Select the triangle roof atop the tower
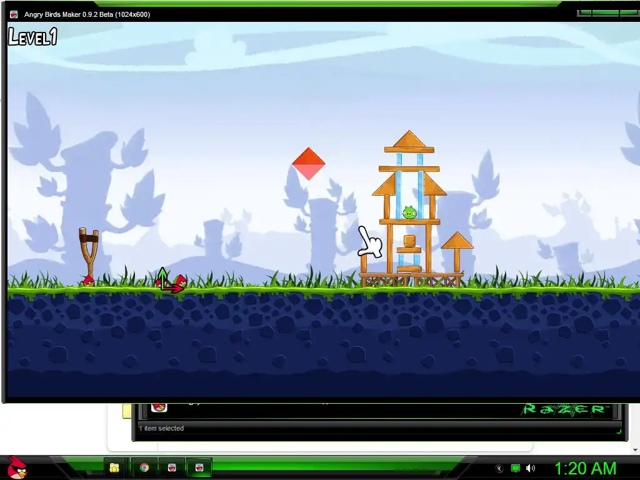The image size is (640, 480). [x=409, y=139]
